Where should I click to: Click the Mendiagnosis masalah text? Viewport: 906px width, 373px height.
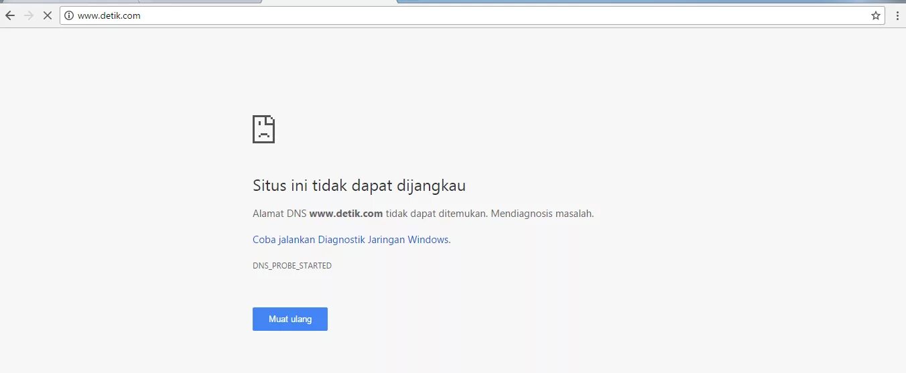[x=542, y=214]
